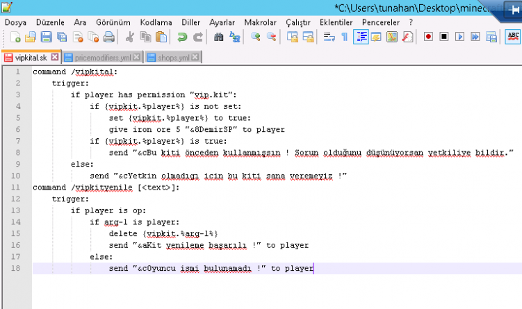Click the Save All icon

pos(62,37)
